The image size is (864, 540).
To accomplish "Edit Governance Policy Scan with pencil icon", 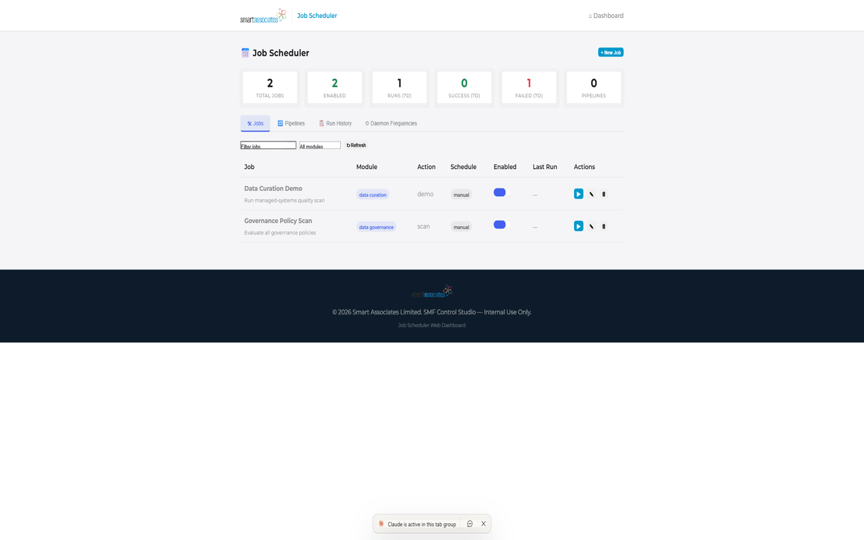I will [591, 227].
